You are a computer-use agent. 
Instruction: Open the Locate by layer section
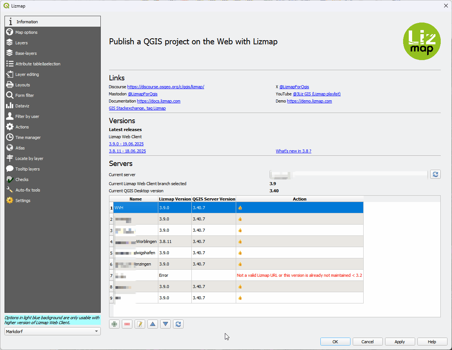click(x=53, y=158)
